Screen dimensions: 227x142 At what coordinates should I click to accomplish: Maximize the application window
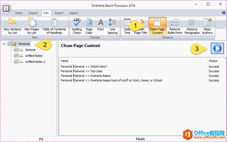208,4
